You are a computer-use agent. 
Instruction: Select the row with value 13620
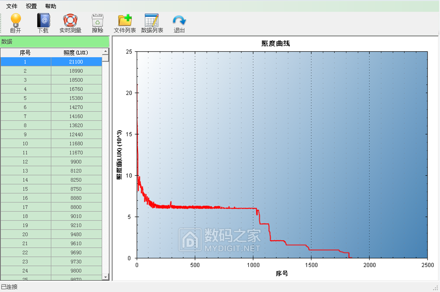tap(51, 125)
